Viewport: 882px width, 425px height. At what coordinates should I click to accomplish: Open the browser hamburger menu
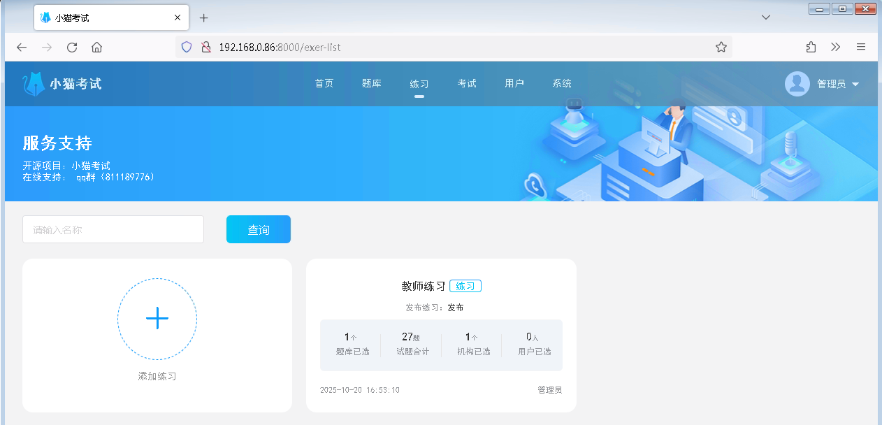pyautogui.click(x=861, y=47)
